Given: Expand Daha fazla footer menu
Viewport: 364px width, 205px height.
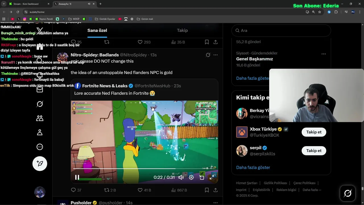Looking at the screenshot, I should [x=312, y=190].
